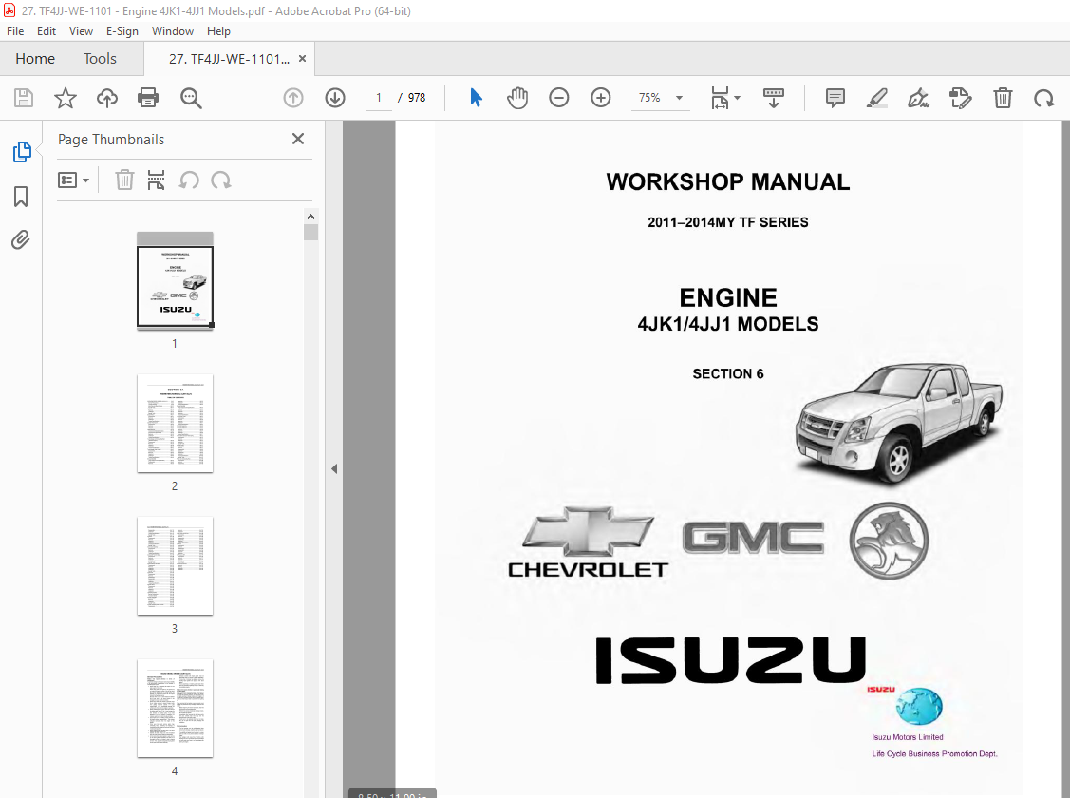This screenshot has width=1070, height=798.
Task: Open the Sign document pen icon
Action: coord(918,98)
